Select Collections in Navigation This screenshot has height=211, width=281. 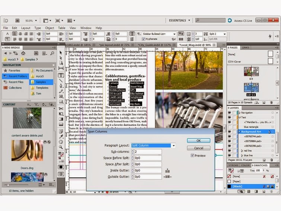tap(16, 88)
